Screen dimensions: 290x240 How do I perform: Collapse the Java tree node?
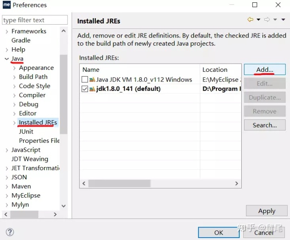(x=7, y=59)
